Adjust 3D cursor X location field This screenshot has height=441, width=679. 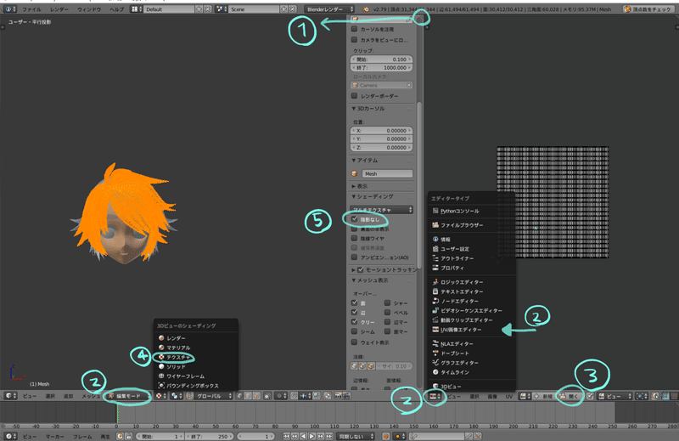381,131
